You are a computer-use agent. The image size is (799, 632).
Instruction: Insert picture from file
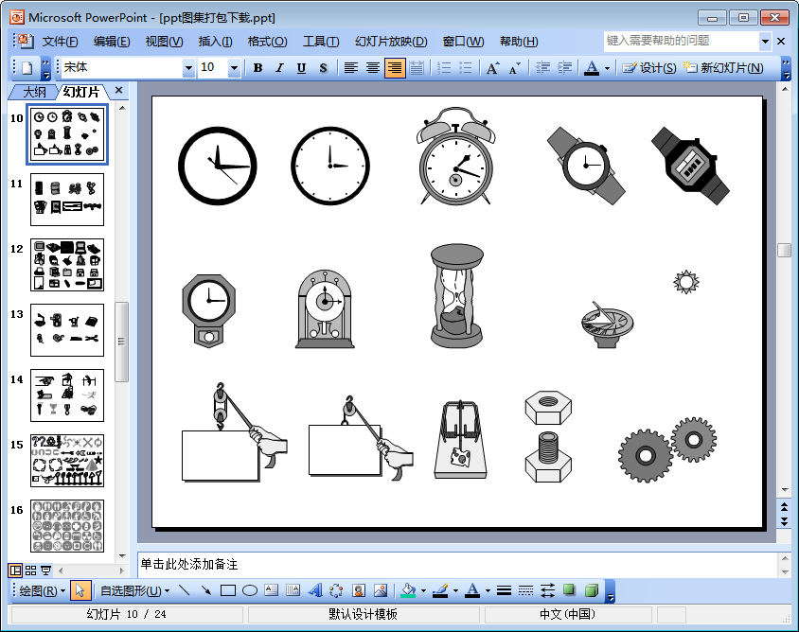[381, 590]
